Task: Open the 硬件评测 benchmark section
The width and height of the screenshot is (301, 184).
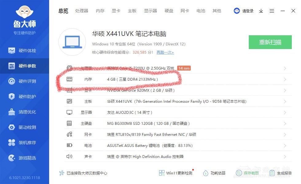Action: click(x=27, y=81)
